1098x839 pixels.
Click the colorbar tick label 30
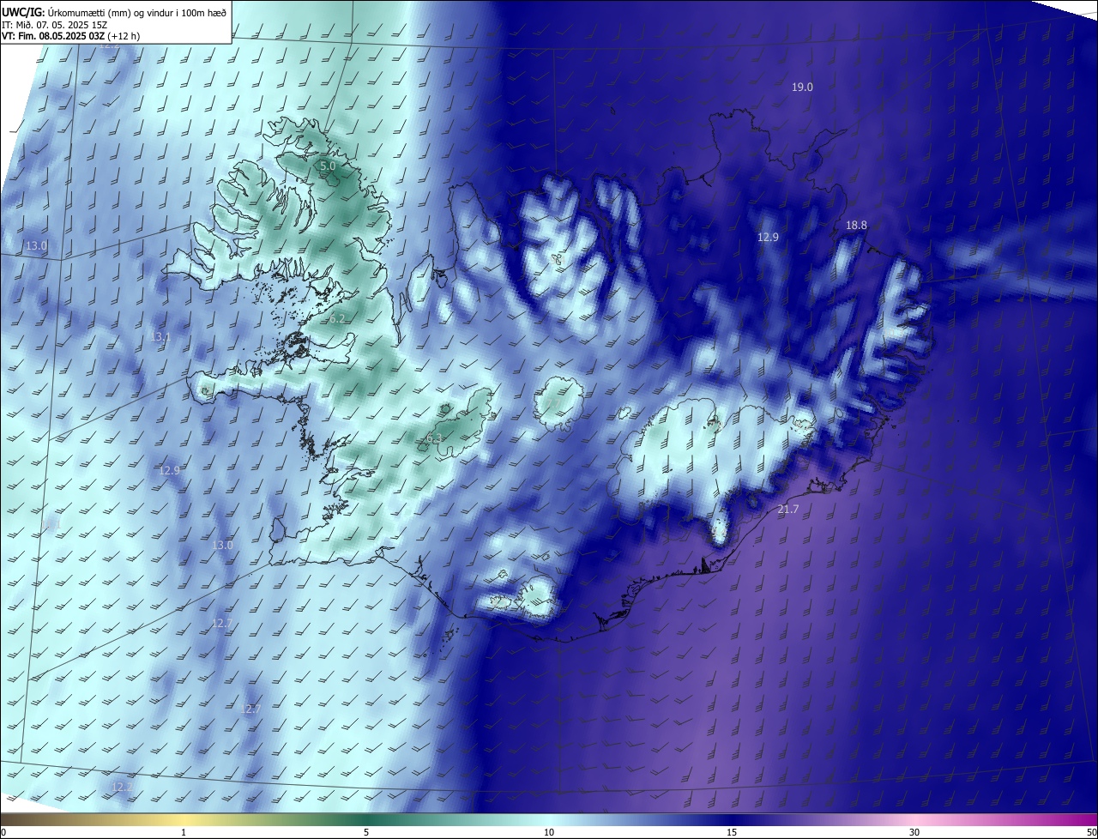click(914, 832)
